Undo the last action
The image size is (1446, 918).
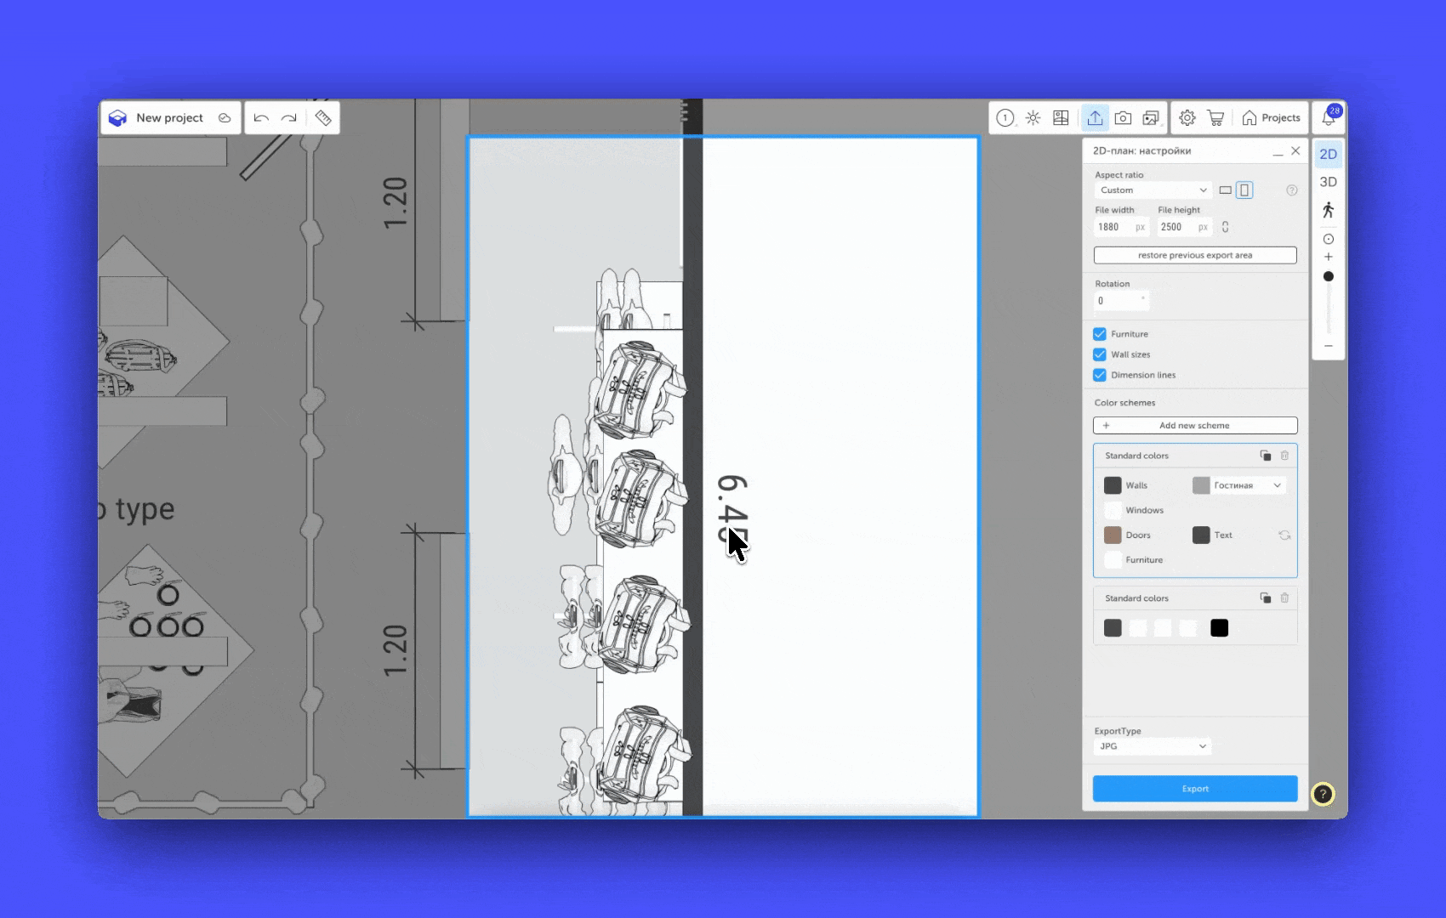tap(261, 118)
